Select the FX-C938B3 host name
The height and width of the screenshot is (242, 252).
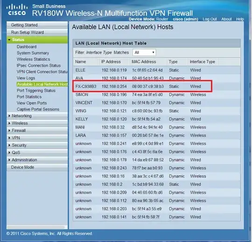pos(86,86)
